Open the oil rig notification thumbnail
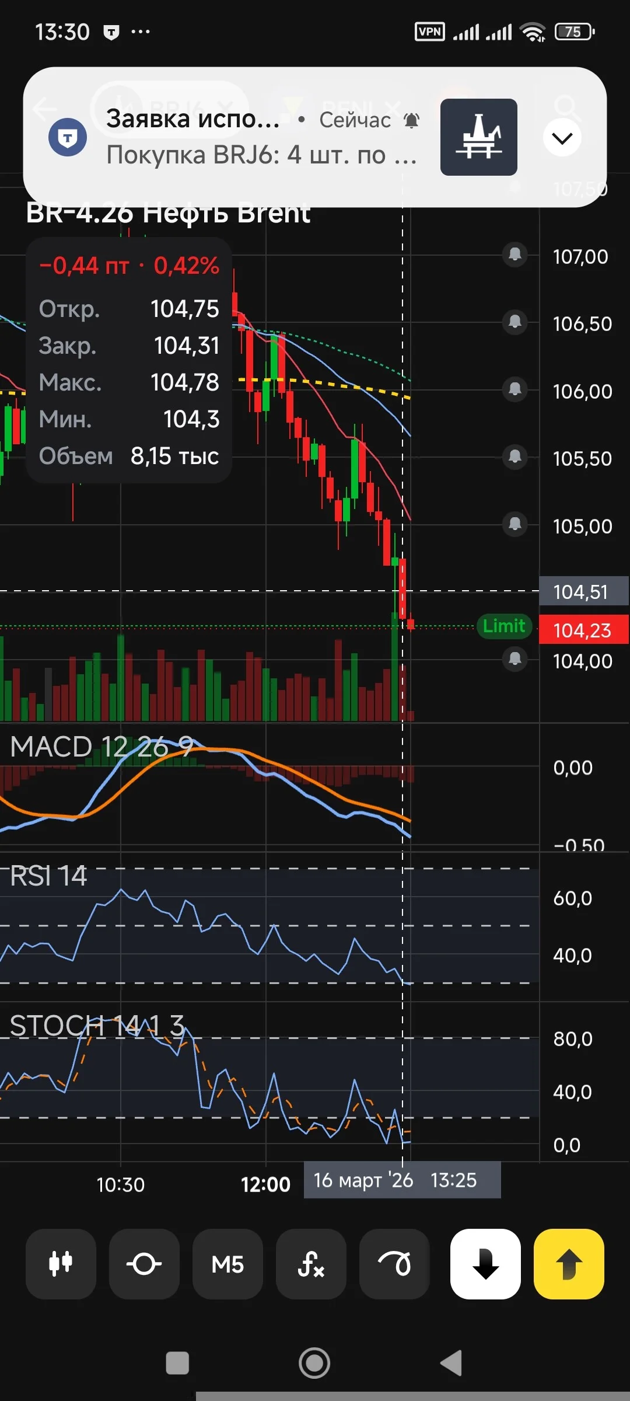Screen dimensions: 630x1401 coord(479,137)
